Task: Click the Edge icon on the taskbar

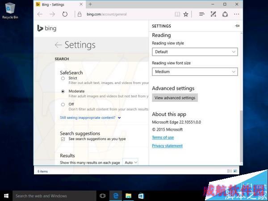Action: (x=116, y=196)
